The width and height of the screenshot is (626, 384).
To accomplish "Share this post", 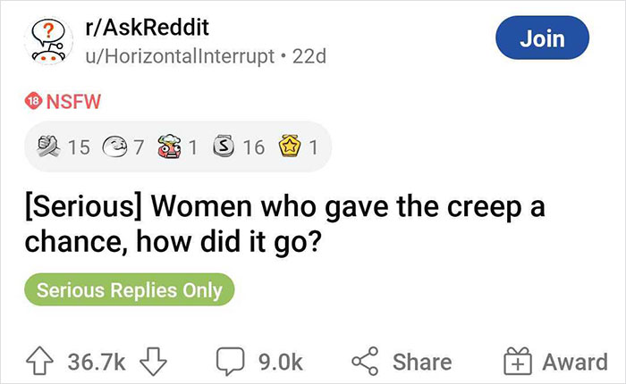I will (399, 360).
